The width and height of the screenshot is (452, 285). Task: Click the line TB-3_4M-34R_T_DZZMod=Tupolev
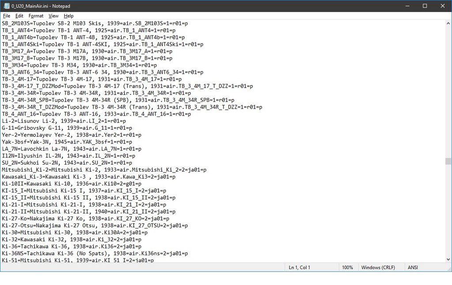tap(132, 107)
